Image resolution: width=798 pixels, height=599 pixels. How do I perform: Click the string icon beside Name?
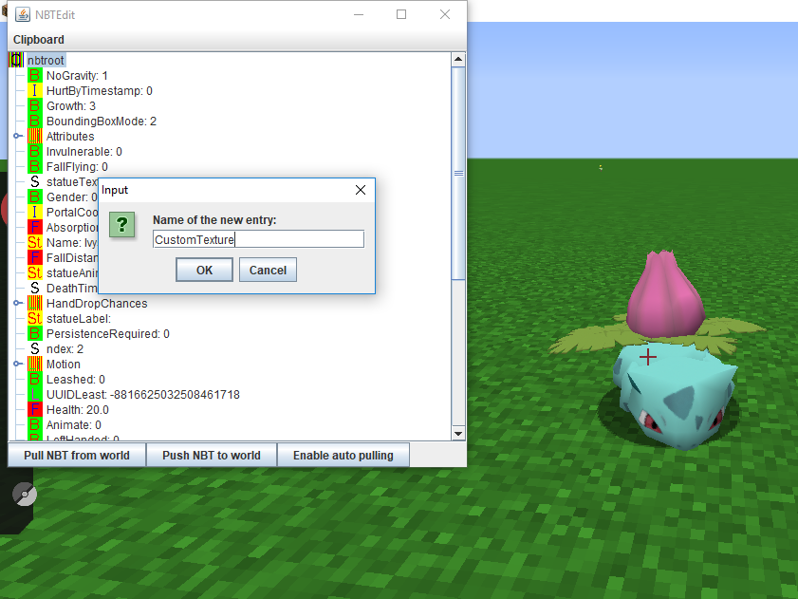(34, 242)
